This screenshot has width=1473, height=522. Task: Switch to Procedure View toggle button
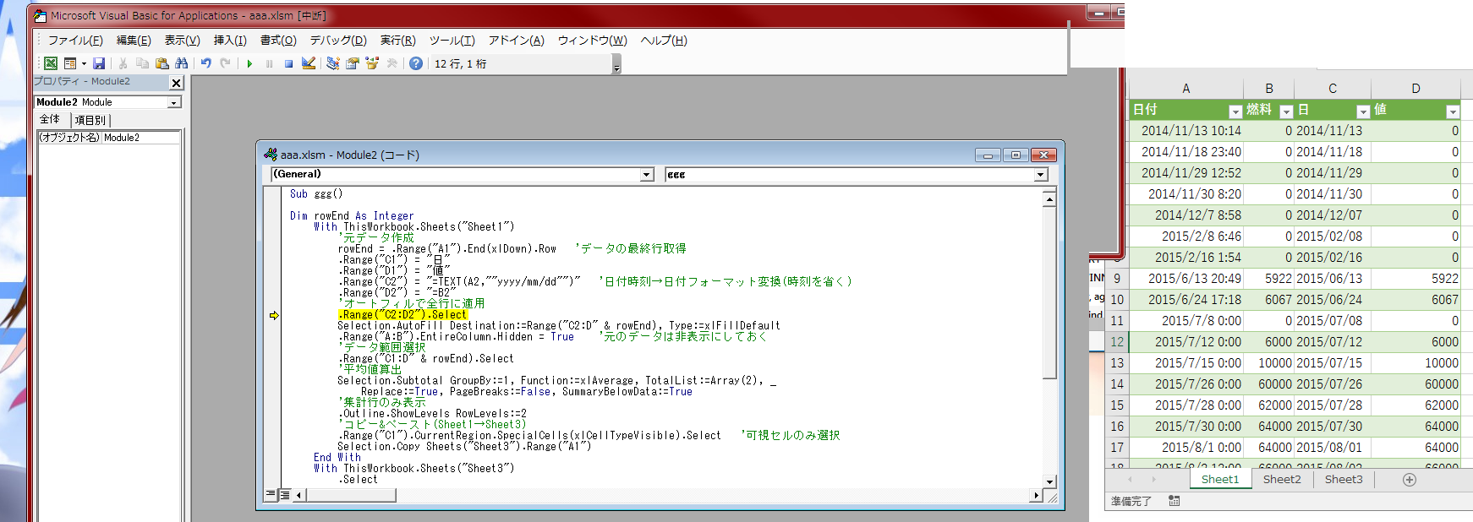point(271,495)
